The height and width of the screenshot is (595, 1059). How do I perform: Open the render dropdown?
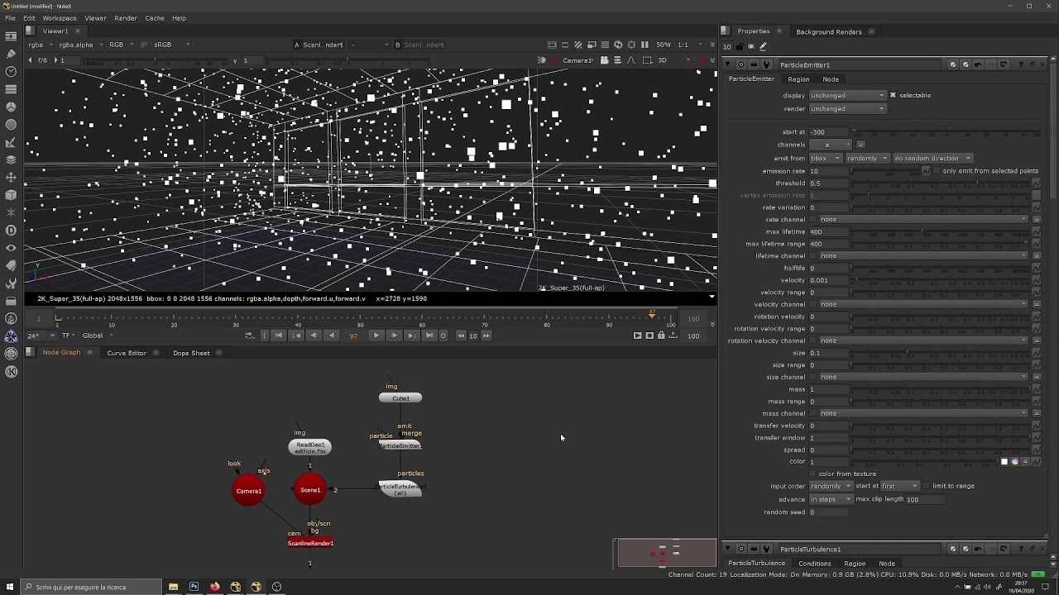pos(847,109)
